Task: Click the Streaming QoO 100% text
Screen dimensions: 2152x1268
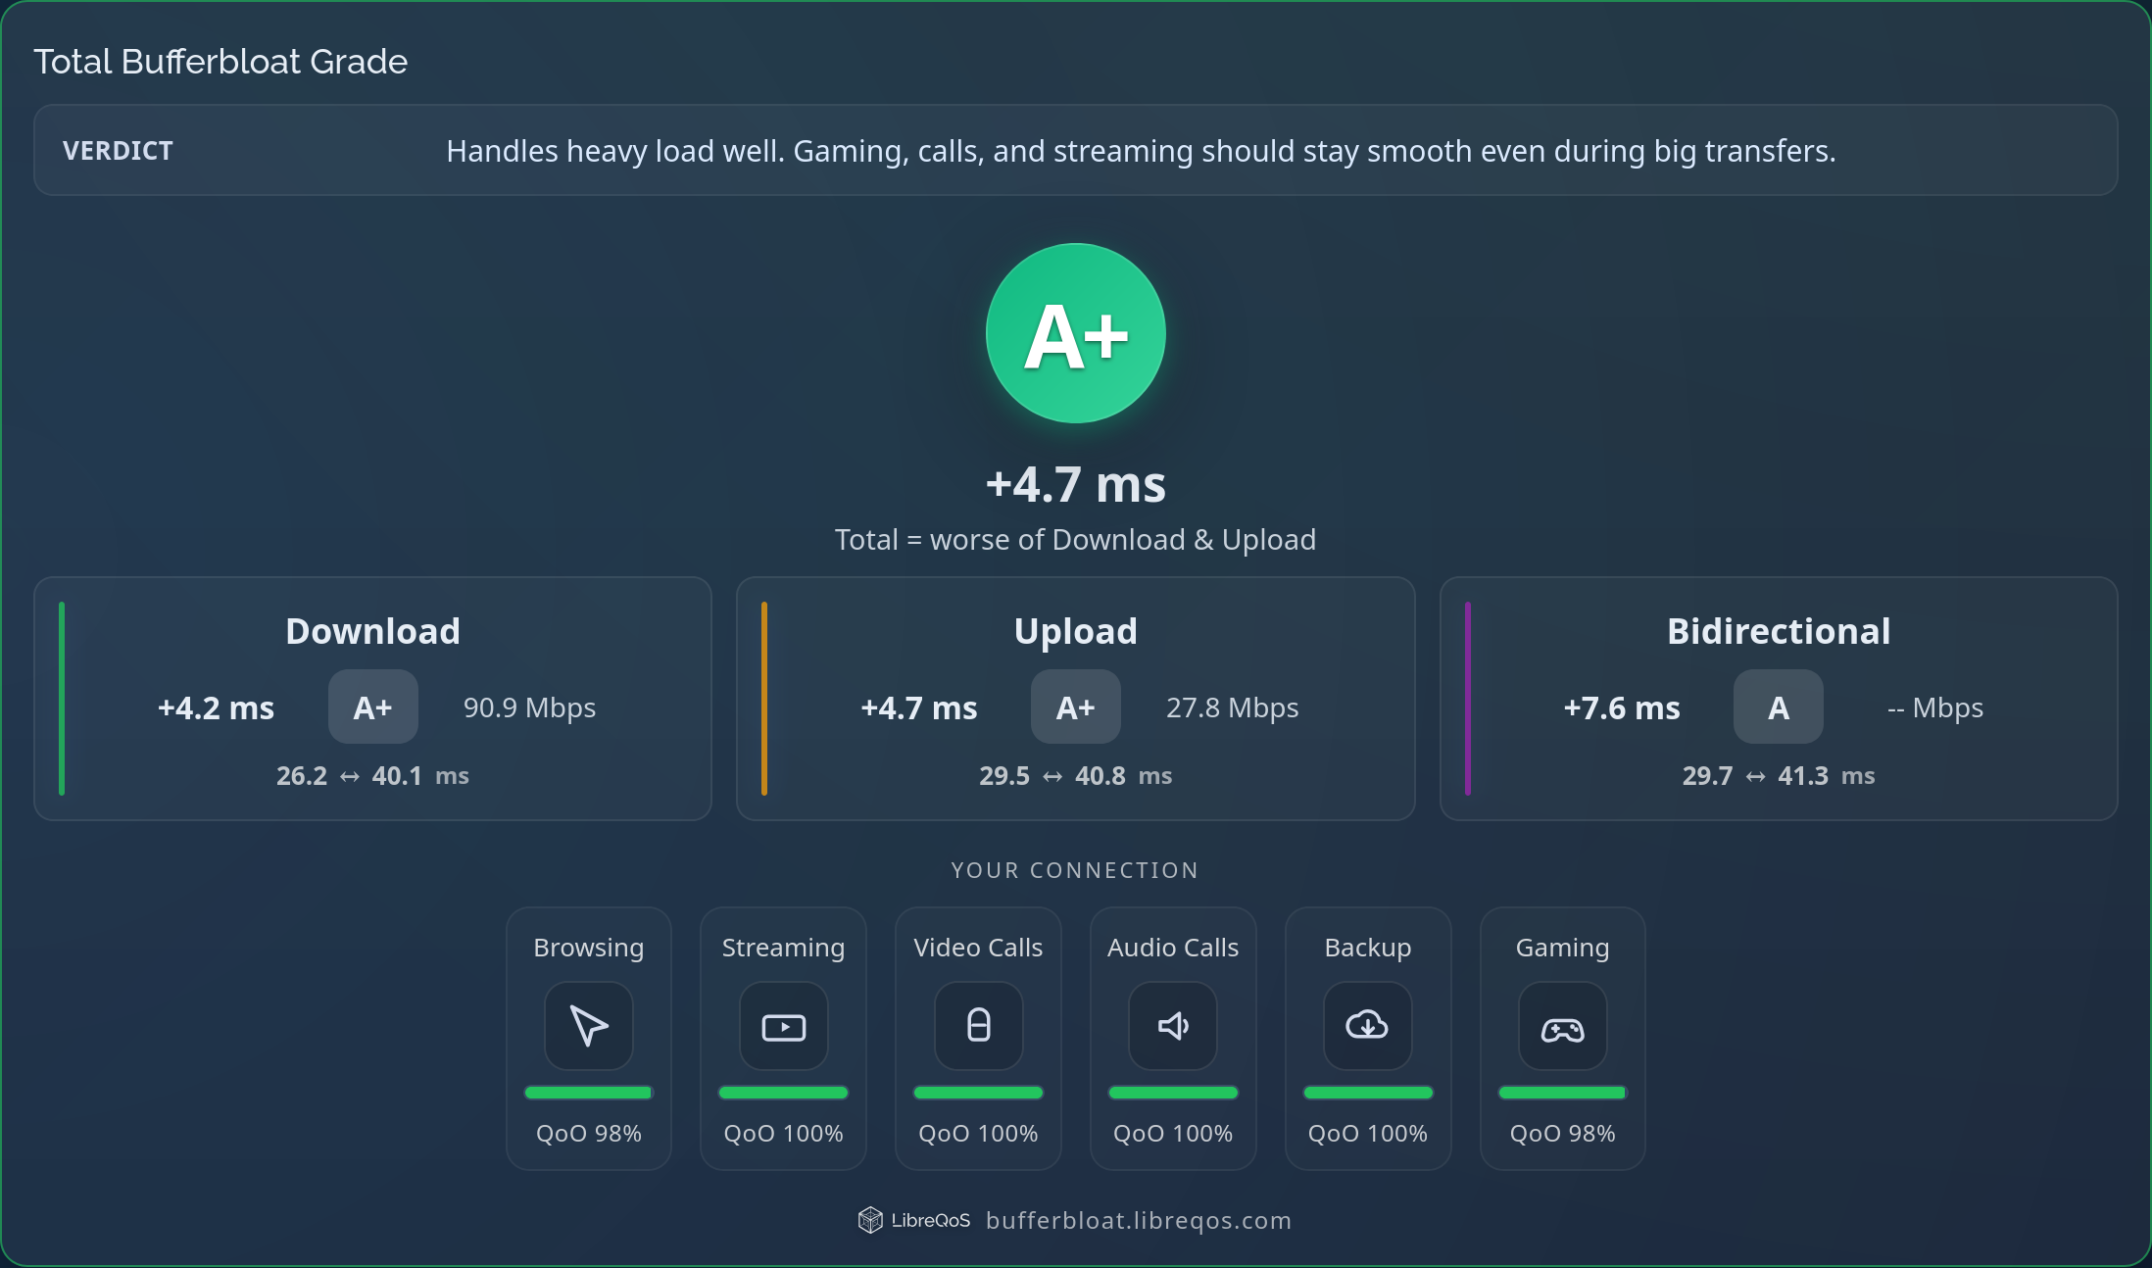Action: click(783, 1134)
